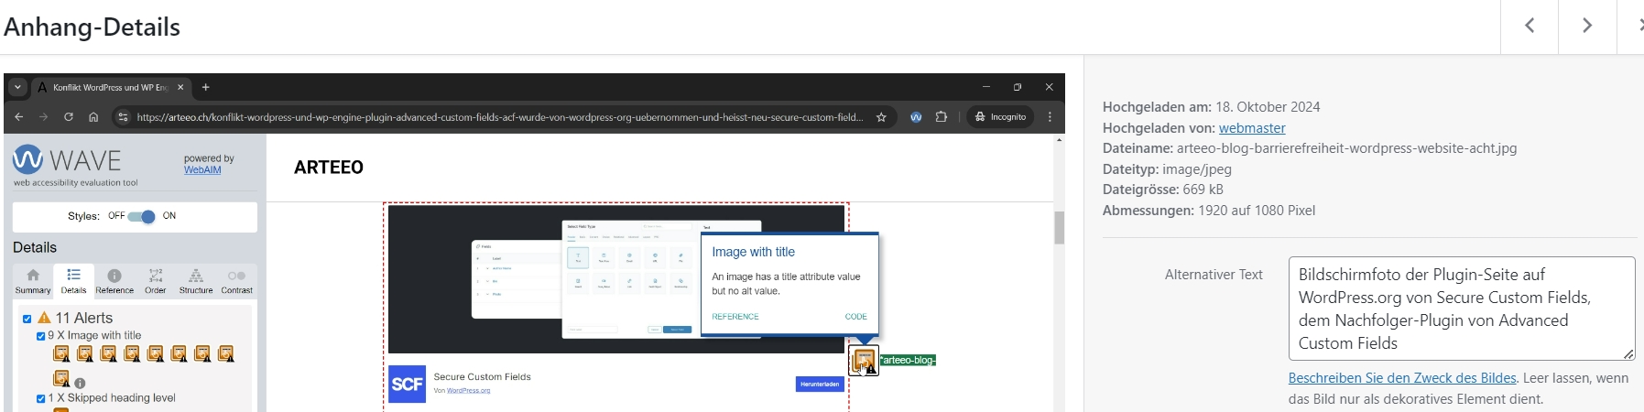Uncheck the 9 X Image with title checkbox
The image size is (1644, 412).
pos(40,336)
